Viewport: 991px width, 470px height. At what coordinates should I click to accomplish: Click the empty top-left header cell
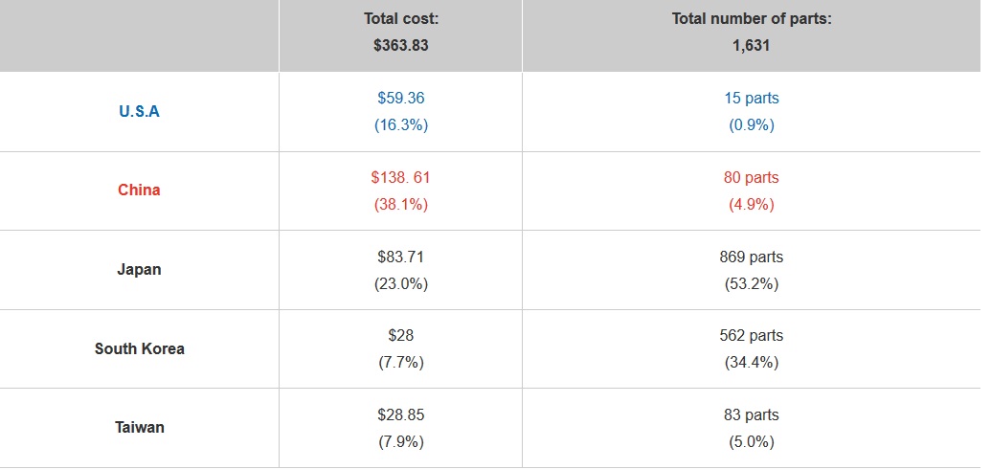point(139,35)
